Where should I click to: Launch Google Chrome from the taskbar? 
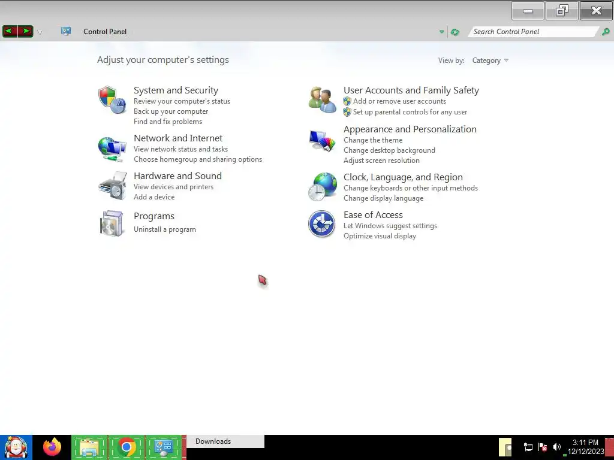pos(127,447)
